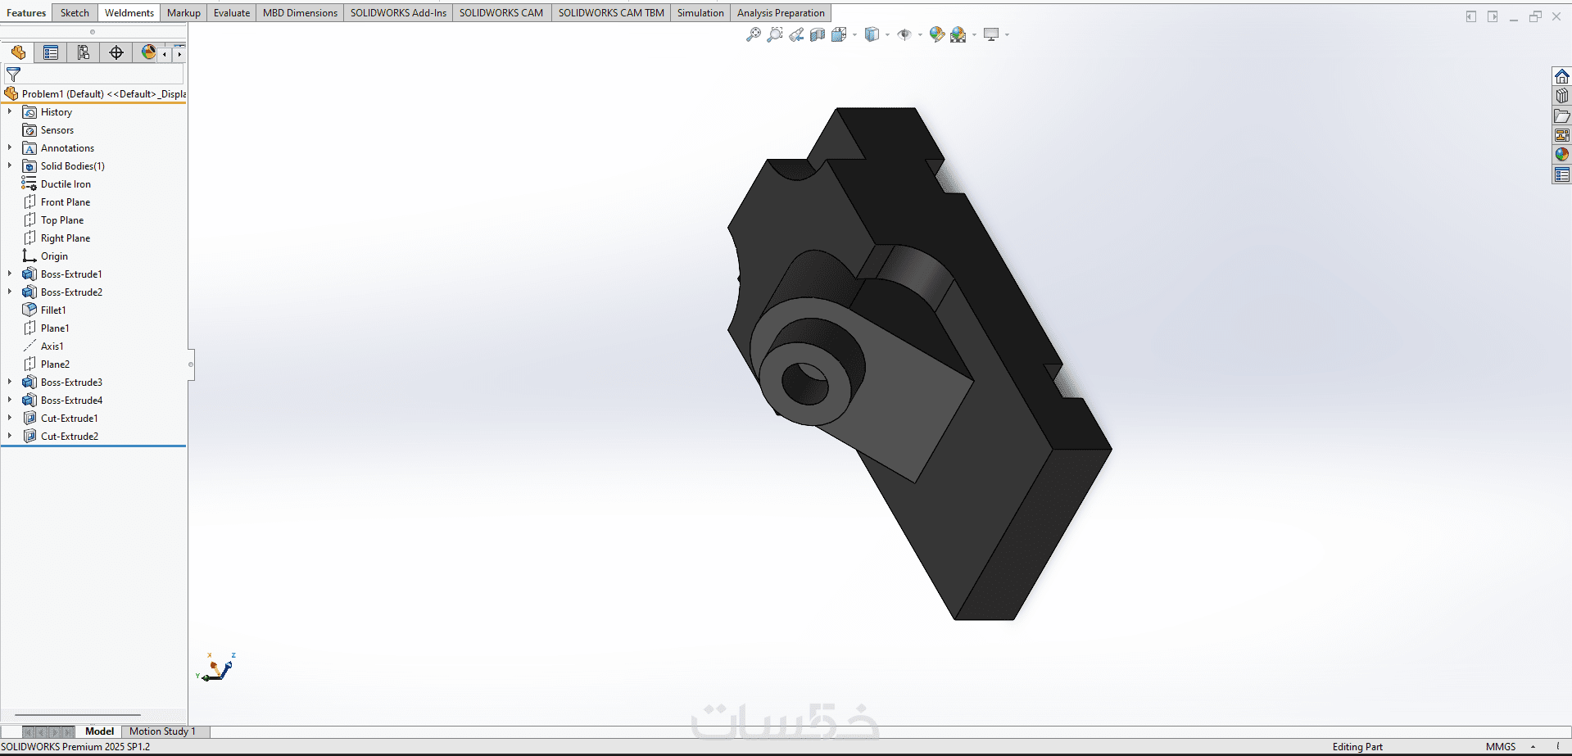Open the File Explorer task pane
Viewport: 1572px width, 756px height.
coord(1562,115)
